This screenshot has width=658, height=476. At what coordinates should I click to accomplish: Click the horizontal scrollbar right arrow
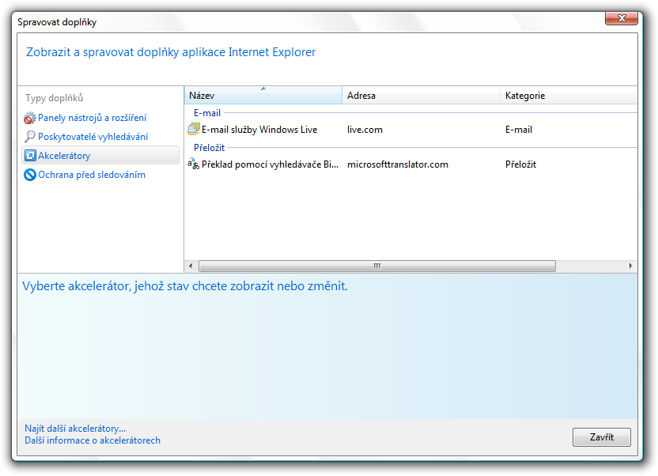pyautogui.click(x=630, y=266)
